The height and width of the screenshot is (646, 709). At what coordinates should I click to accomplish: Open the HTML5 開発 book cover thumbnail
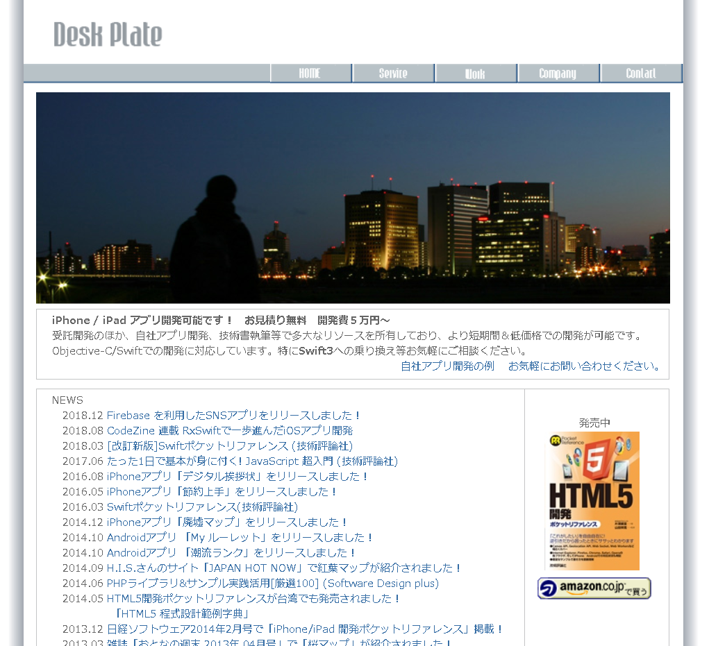(594, 501)
